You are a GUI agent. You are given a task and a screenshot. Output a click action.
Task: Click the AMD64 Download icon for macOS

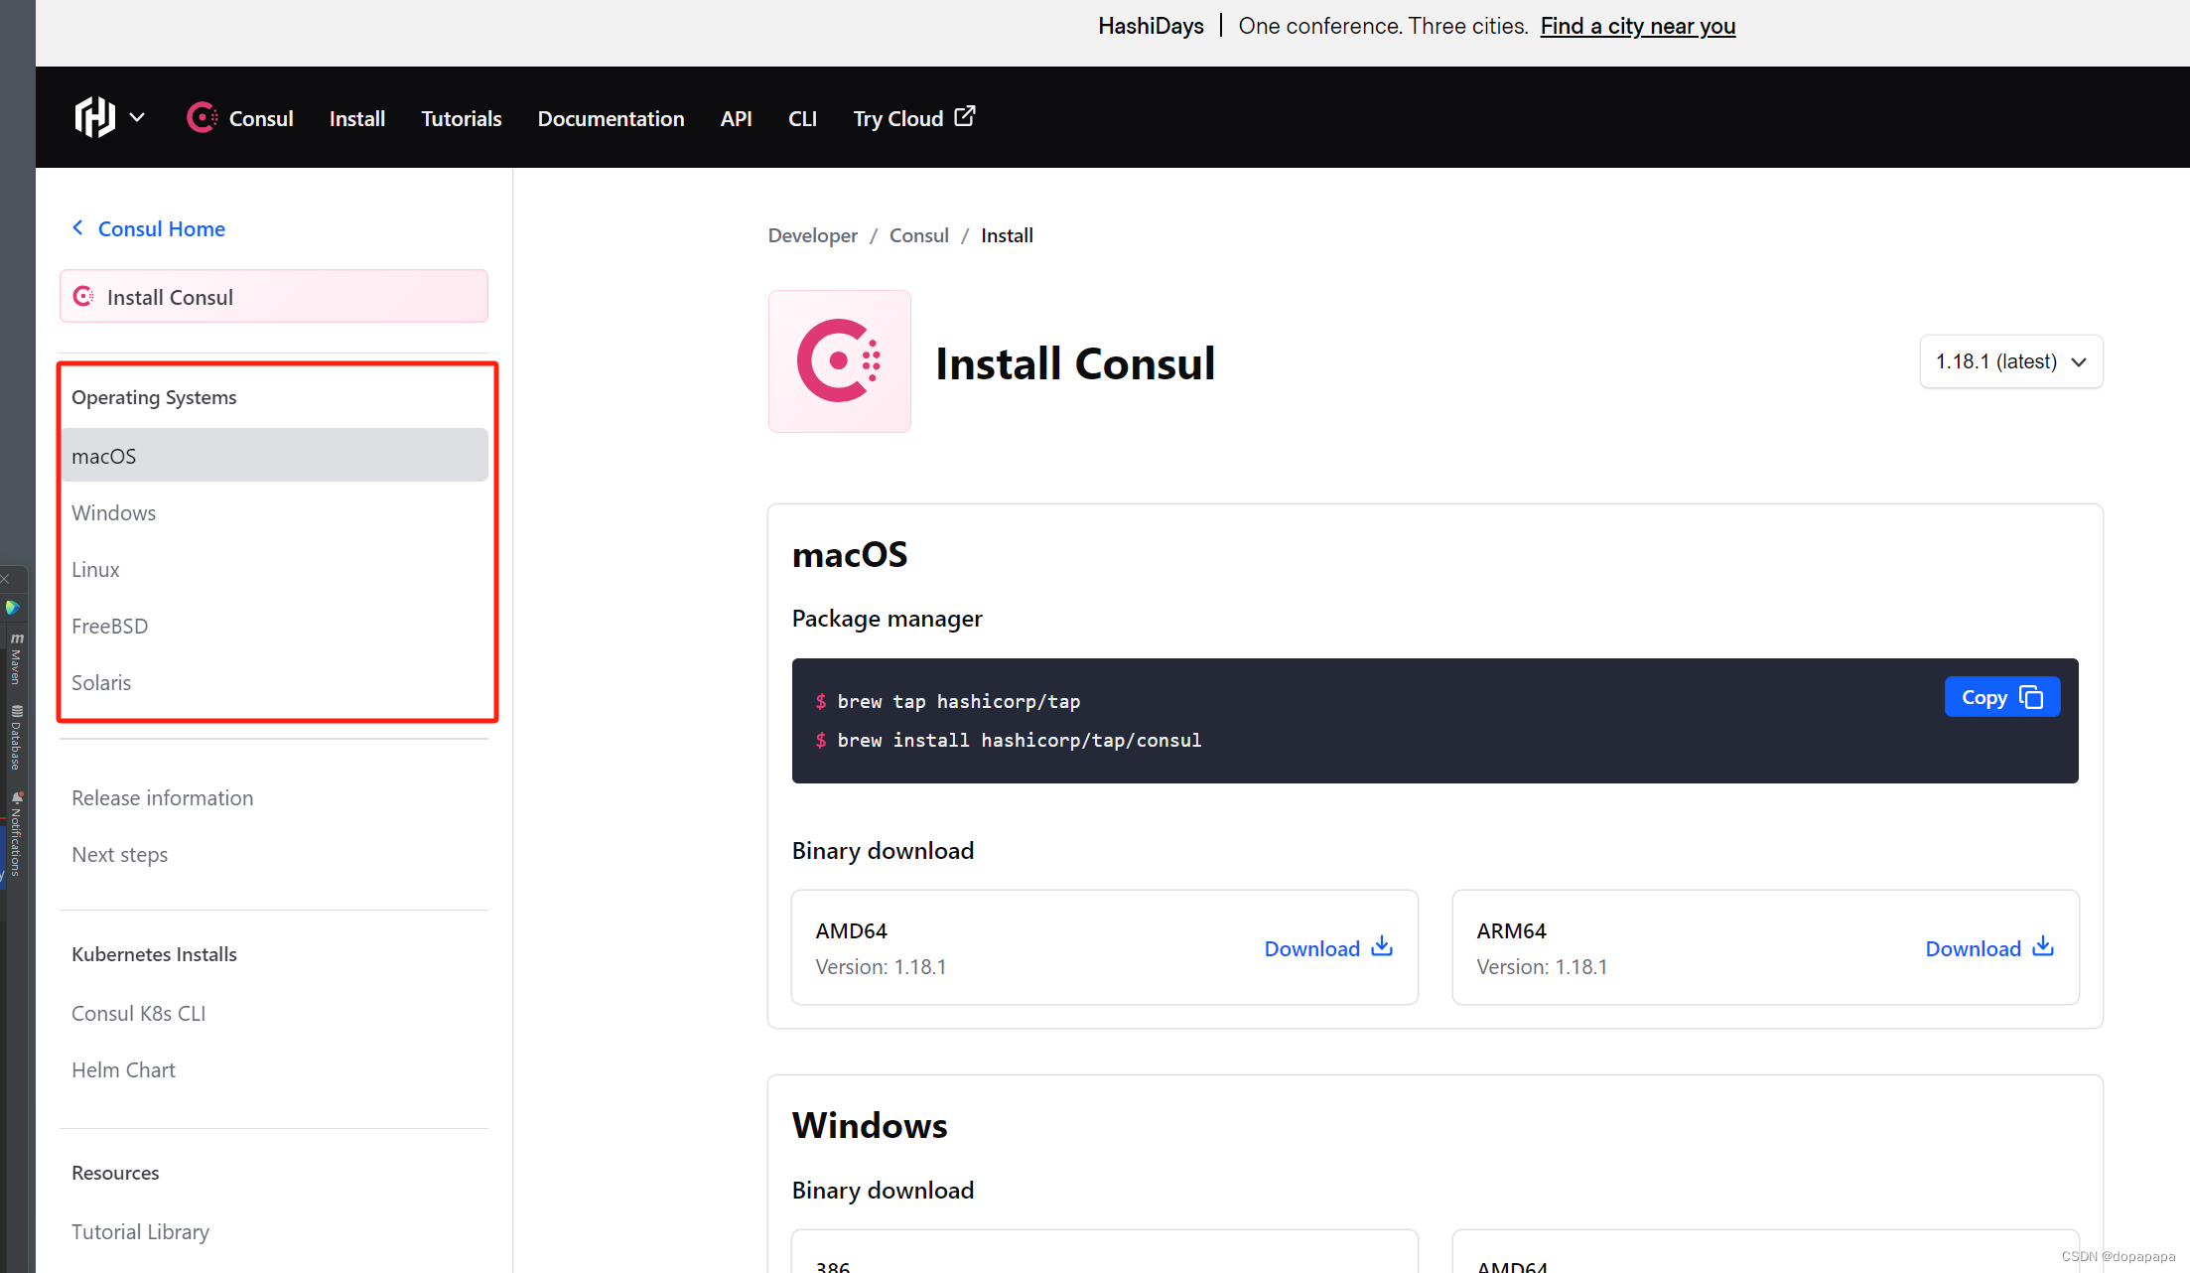pyautogui.click(x=1383, y=945)
